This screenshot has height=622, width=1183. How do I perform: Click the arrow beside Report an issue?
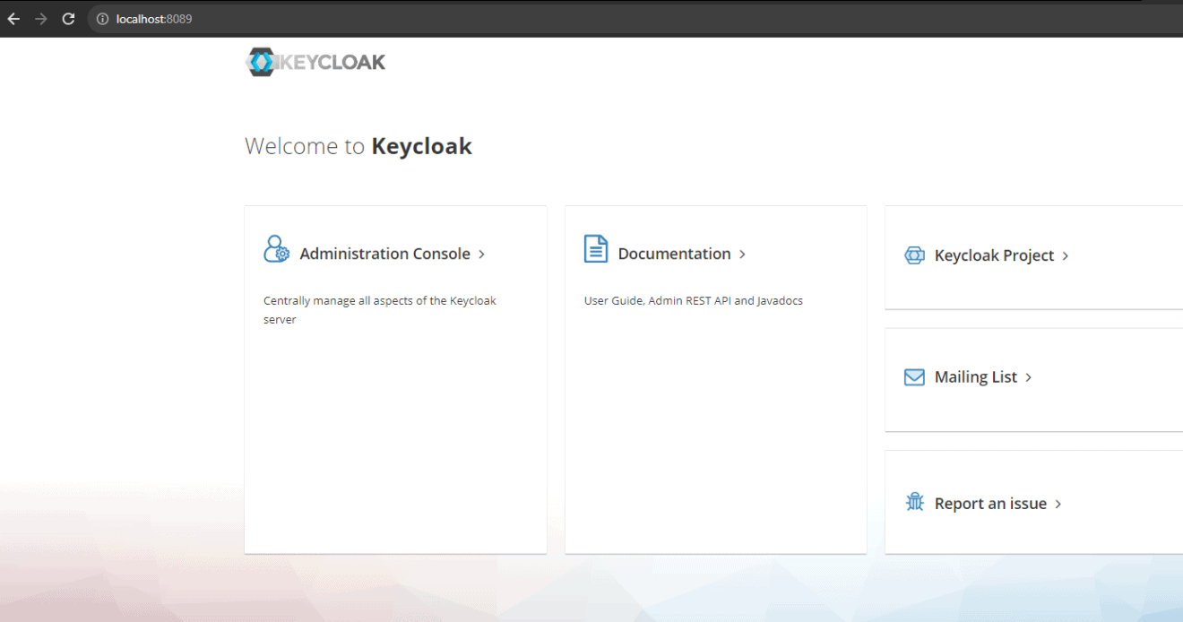(1058, 503)
